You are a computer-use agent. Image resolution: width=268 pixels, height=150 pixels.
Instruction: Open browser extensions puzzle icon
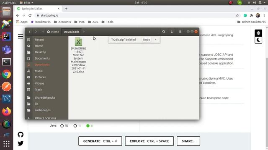tap(251, 15)
